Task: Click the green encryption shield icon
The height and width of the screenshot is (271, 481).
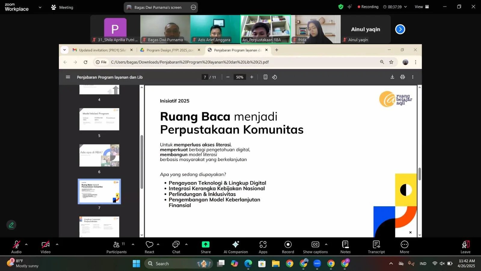Action: point(341,7)
